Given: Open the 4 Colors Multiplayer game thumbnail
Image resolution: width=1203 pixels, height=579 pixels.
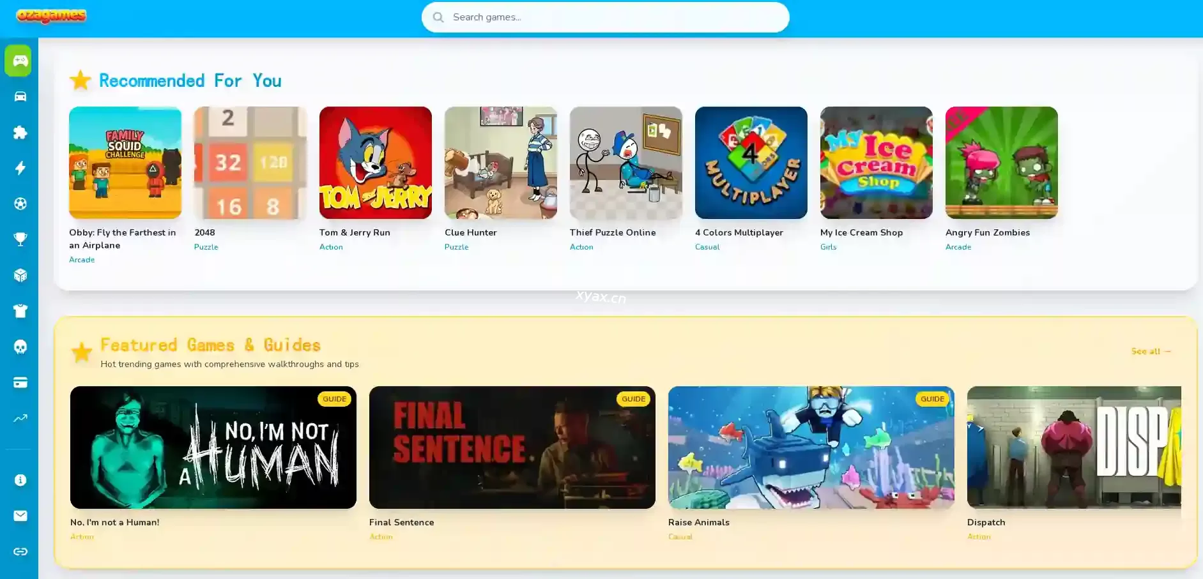Looking at the screenshot, I should click(x=751, y=163).
